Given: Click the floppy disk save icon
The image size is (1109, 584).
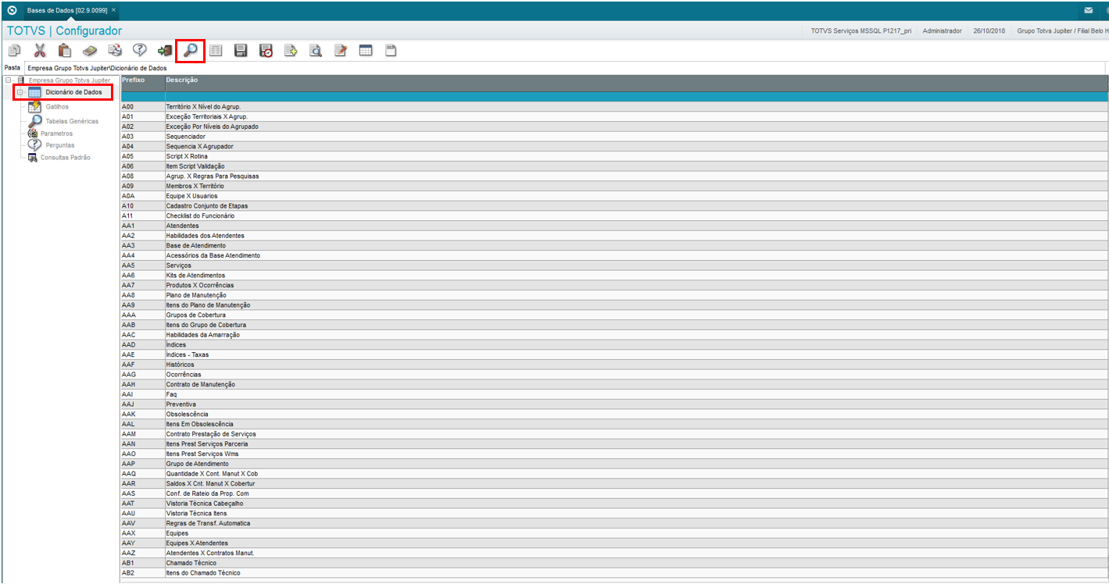Looking at the screenshot, I should pos(241,51).
